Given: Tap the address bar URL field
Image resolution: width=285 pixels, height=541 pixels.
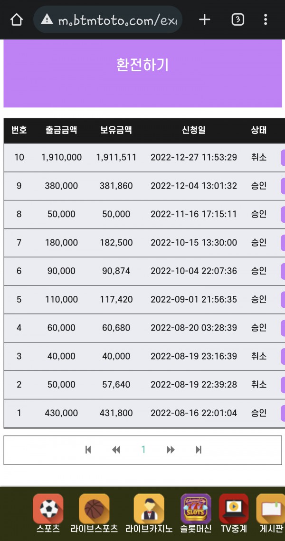Looking at the screenshot, I should pos(117,20).
